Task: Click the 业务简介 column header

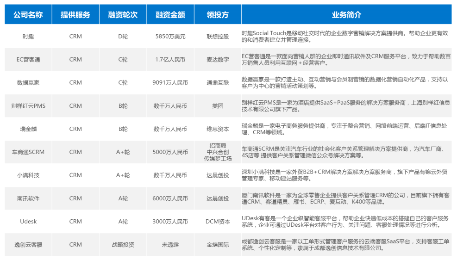Action: 346,15
